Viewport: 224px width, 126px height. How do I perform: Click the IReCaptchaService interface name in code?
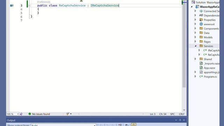105,6
